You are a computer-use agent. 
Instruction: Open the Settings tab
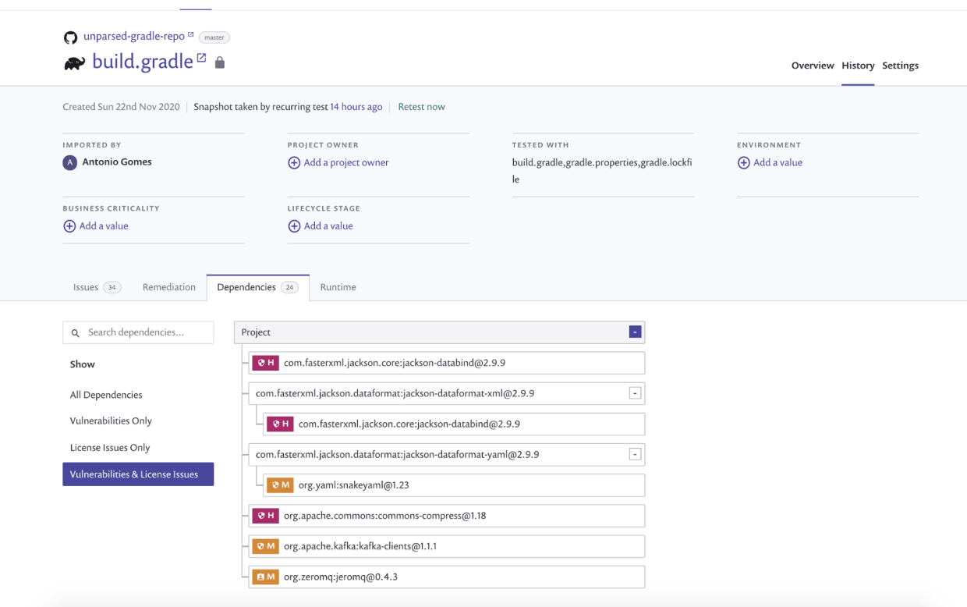pyautogui.click(x=900, y=66)
